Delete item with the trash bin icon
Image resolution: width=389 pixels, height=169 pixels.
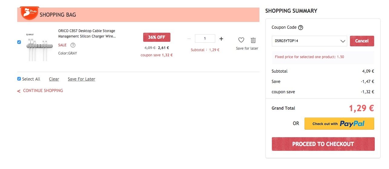coord(253,40)
